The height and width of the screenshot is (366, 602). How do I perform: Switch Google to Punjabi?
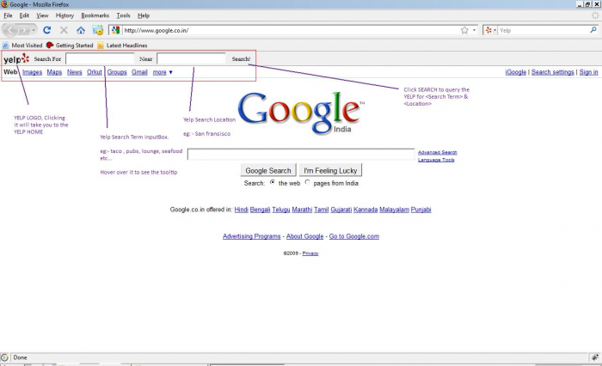click(421, 210)
